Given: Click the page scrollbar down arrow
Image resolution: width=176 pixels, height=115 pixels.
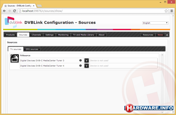Looking at the screenshot, I should tap(173, 112).
